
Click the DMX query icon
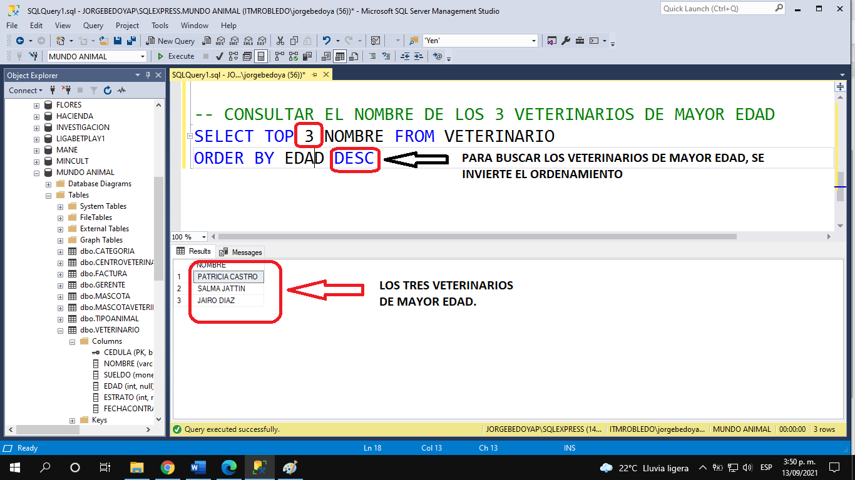[x=233, y=41]
